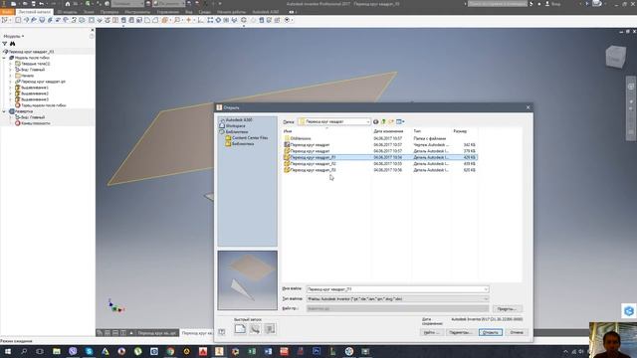Screen dimensions: 637x358
Task: Go back to the previous folder in the dialog
Action: (376, 121)
